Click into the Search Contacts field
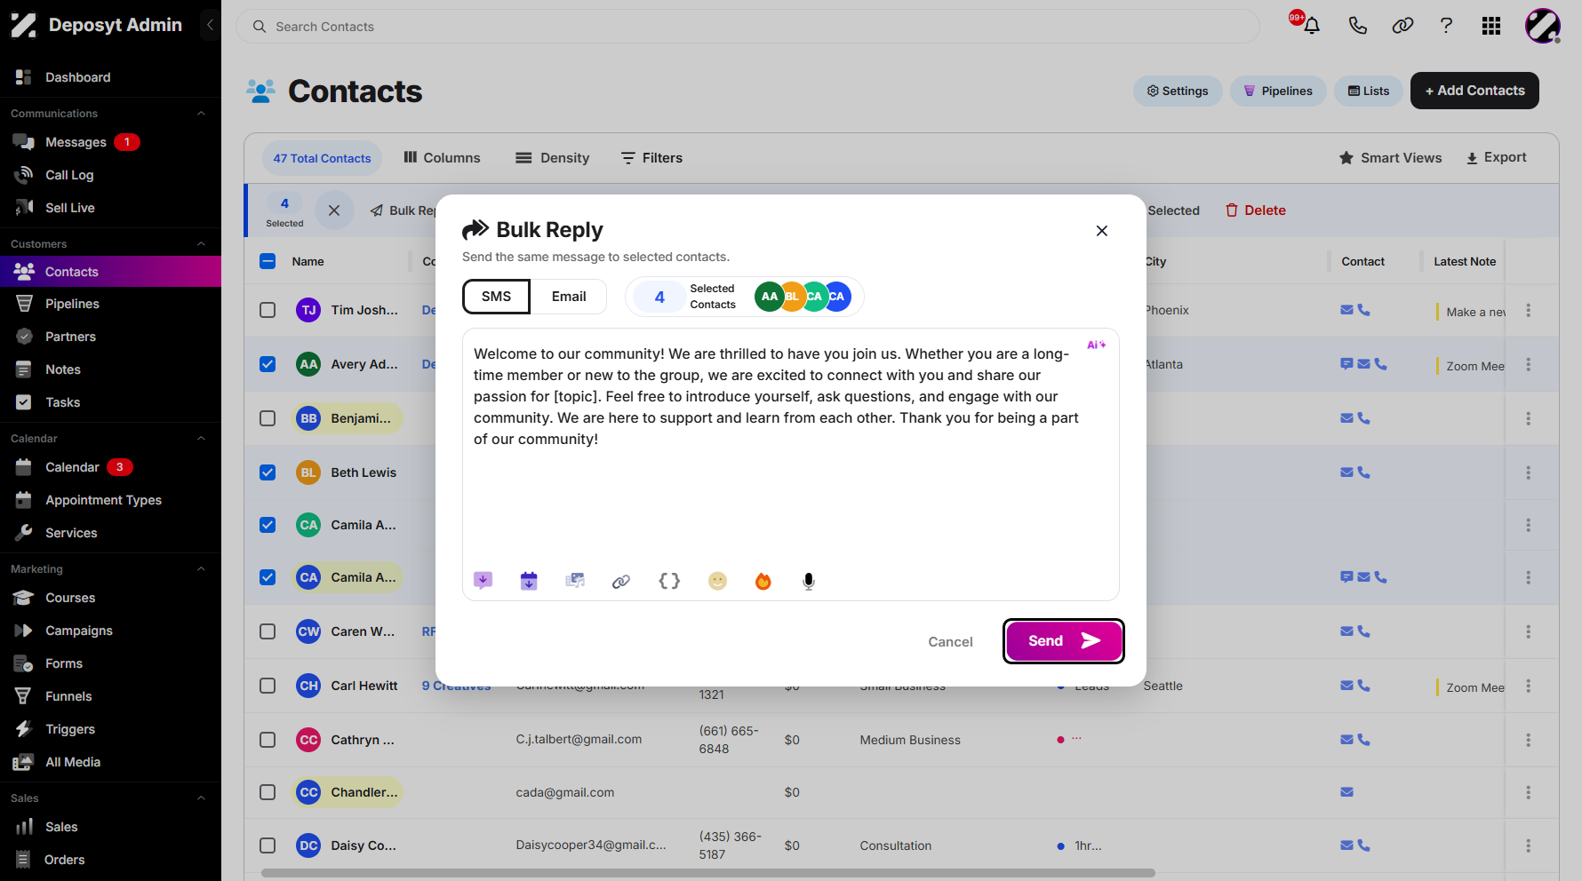 click(x=747, y=27)
